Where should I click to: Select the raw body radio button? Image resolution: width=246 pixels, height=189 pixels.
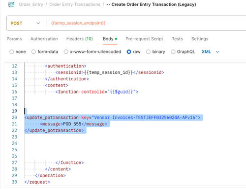pyautogui.click(x=129, y=52)
